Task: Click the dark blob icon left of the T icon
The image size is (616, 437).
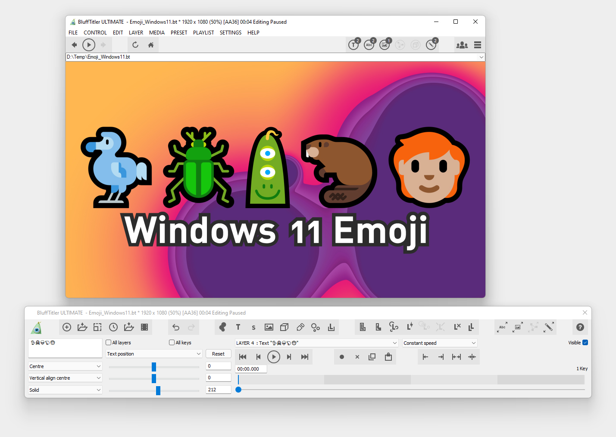Action: tap(222, 327)
